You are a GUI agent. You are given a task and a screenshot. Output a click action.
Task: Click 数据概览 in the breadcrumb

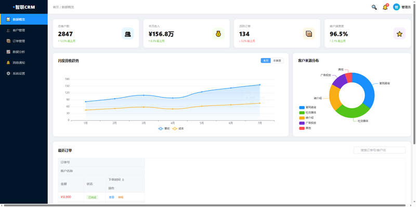coord(68,7)
